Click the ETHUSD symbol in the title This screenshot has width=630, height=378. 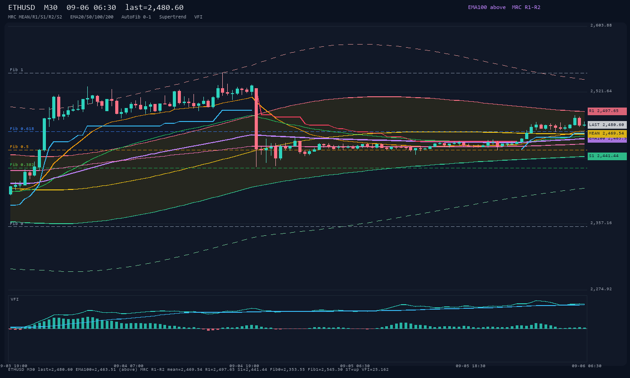(x=22, y=8)
